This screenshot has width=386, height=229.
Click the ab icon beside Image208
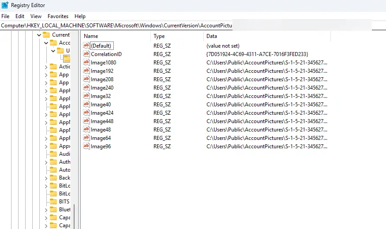pos(86,79)
